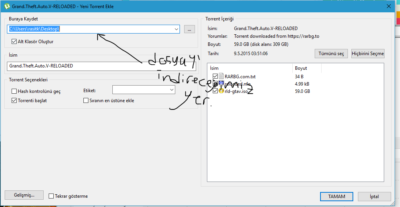The width and height of the screenshot is (400, 207).
Task: Click the date 9.5.2015 03:51:06
Action: (251, 54)
